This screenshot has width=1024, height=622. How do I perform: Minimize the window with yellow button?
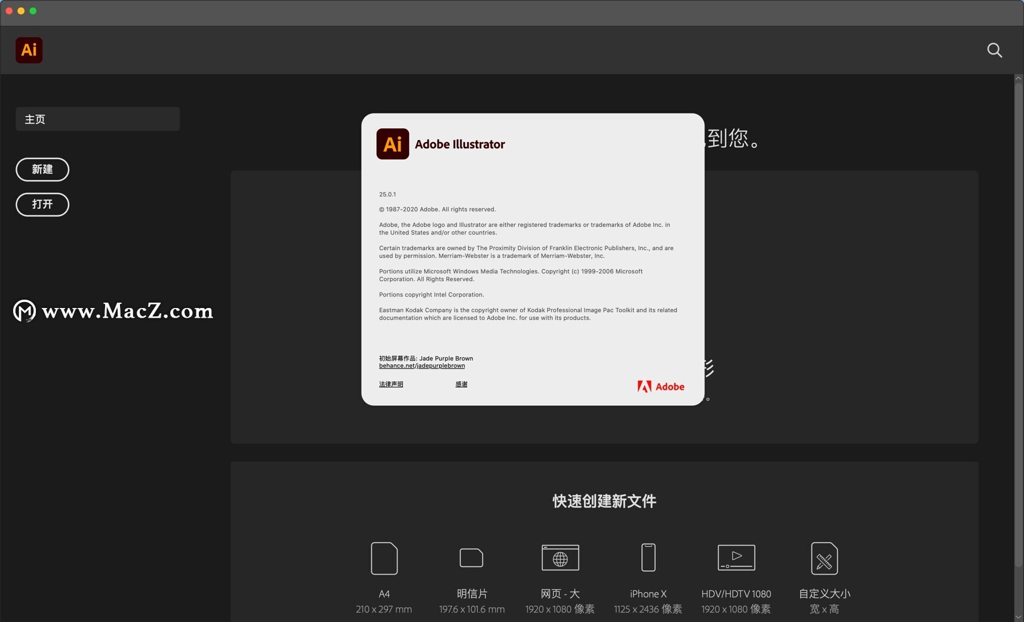pyautogui.click(x=21, y=11)
